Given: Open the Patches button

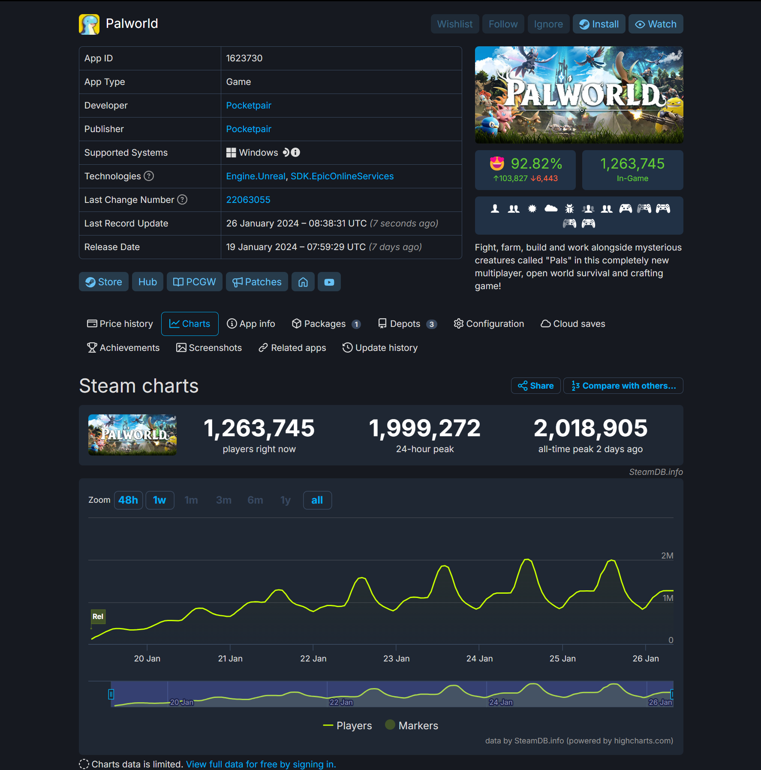Looking at the screenshot, I should pos(257,282).
